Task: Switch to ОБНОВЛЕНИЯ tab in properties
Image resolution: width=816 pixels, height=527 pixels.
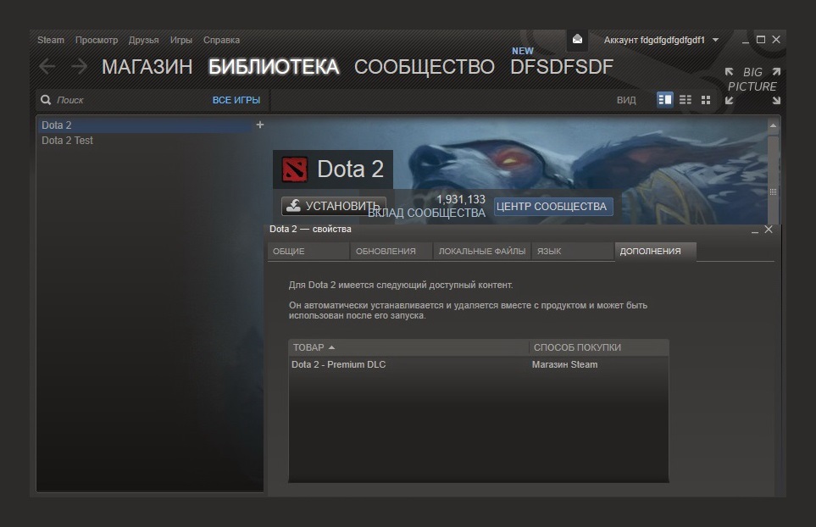Action: coord(391,252)
